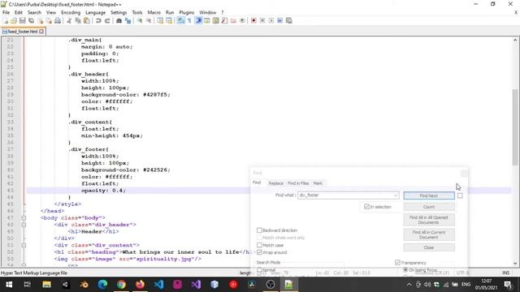
Task: Close the fixed_footer.html tab with X
Action: (x=41, y=32)
